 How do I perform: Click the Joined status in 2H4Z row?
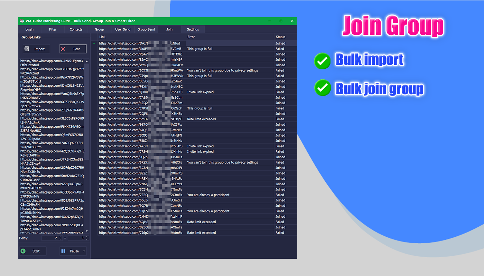pyautogui.click(x=280, y=217)
